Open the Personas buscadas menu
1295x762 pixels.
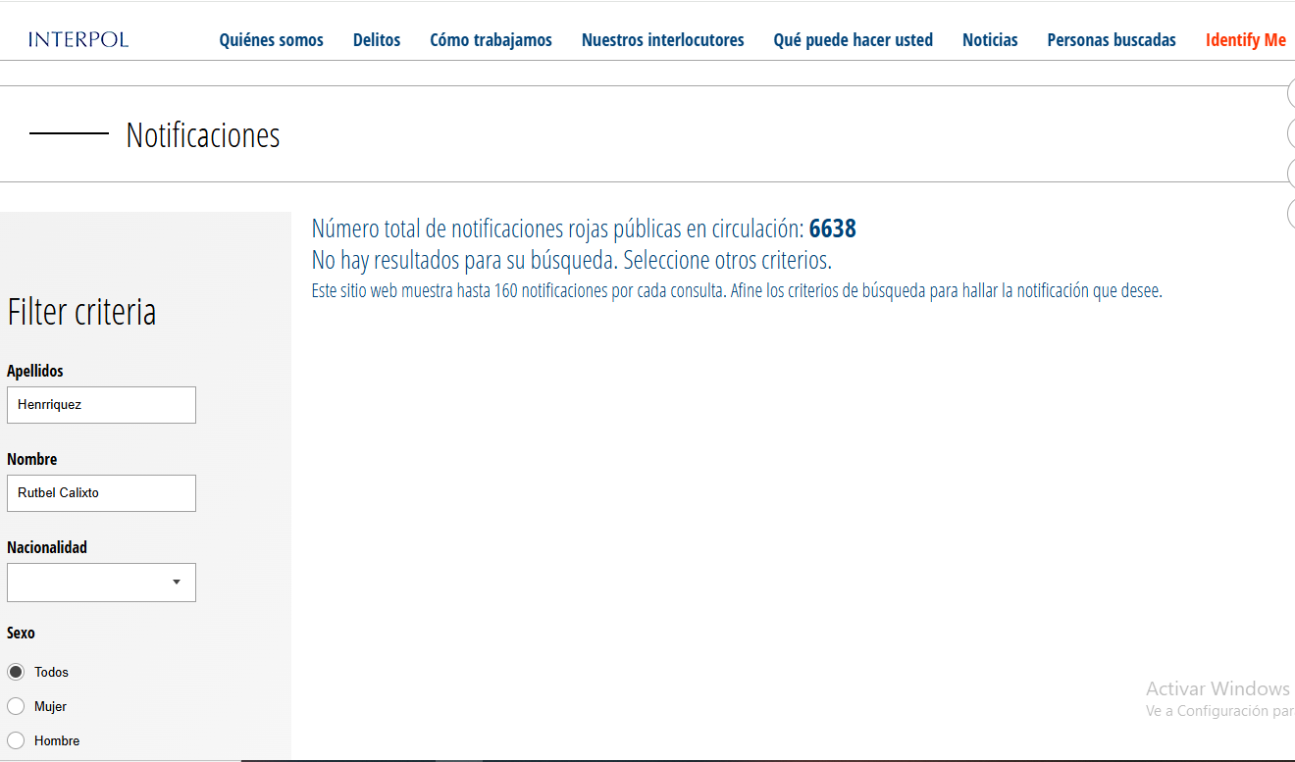[x=1112, y=40]
